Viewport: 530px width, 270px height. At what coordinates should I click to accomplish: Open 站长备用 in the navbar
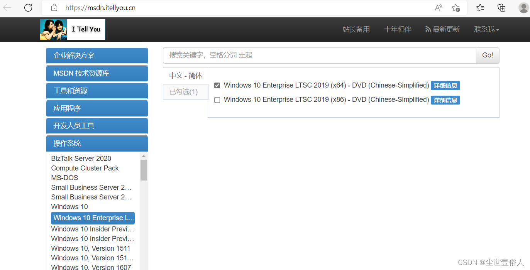[x=356, y=29]
